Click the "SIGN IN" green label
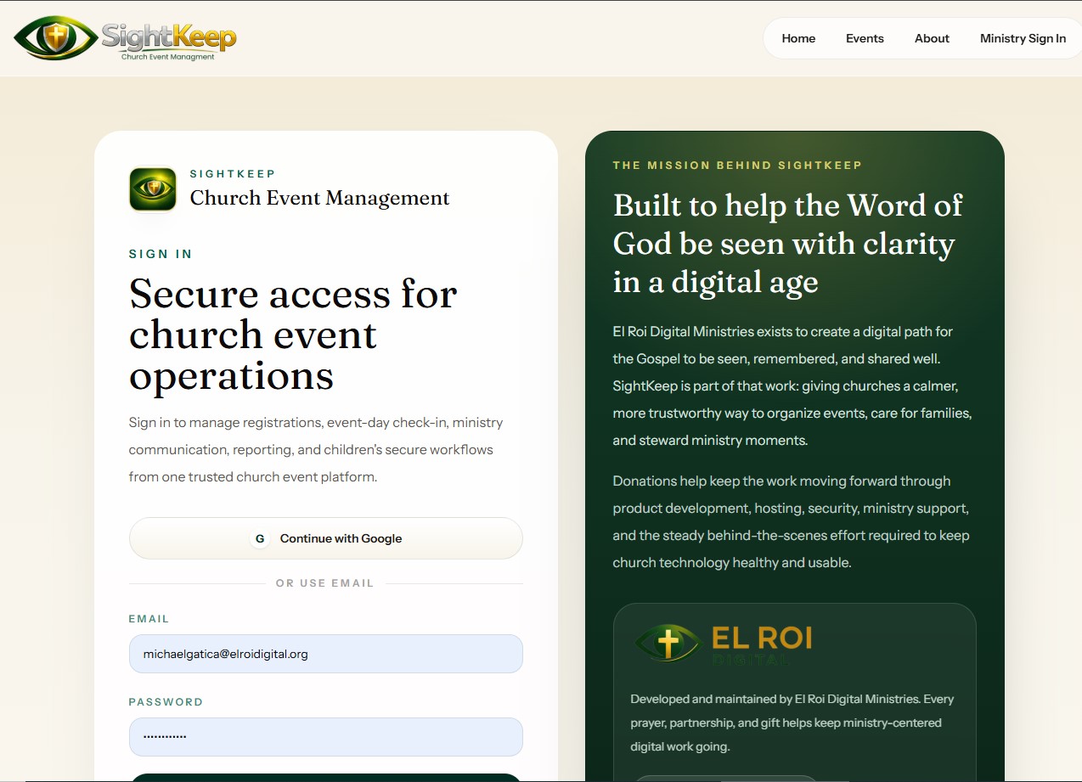This screenshot has width=1082, height=782. point(161,254)
